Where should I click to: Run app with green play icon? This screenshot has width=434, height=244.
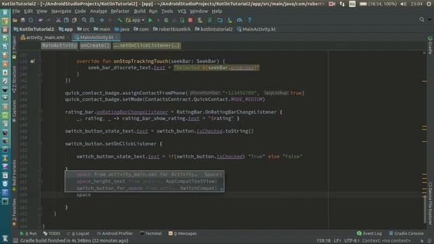(151, 20)
